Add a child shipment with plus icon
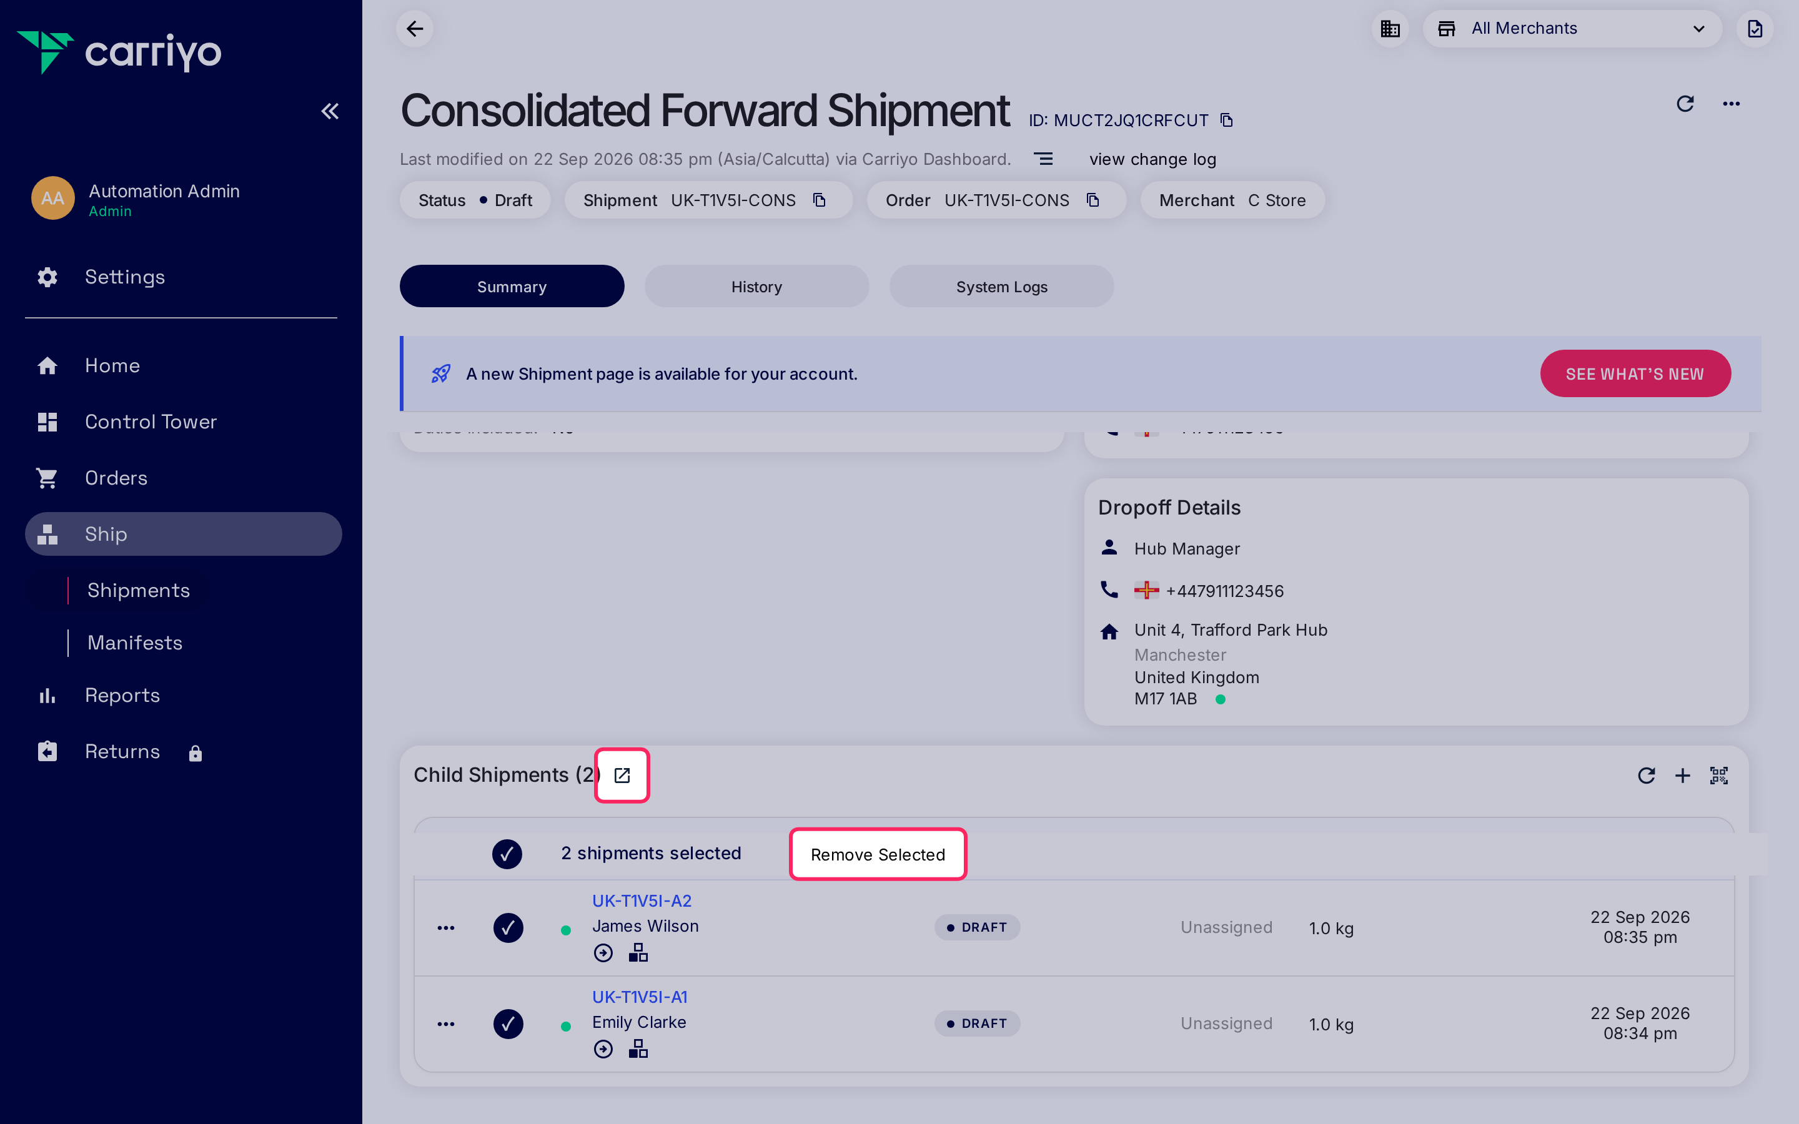Image resolution: width=1799 pixels, height=1124 pixels. [1682, 776]
